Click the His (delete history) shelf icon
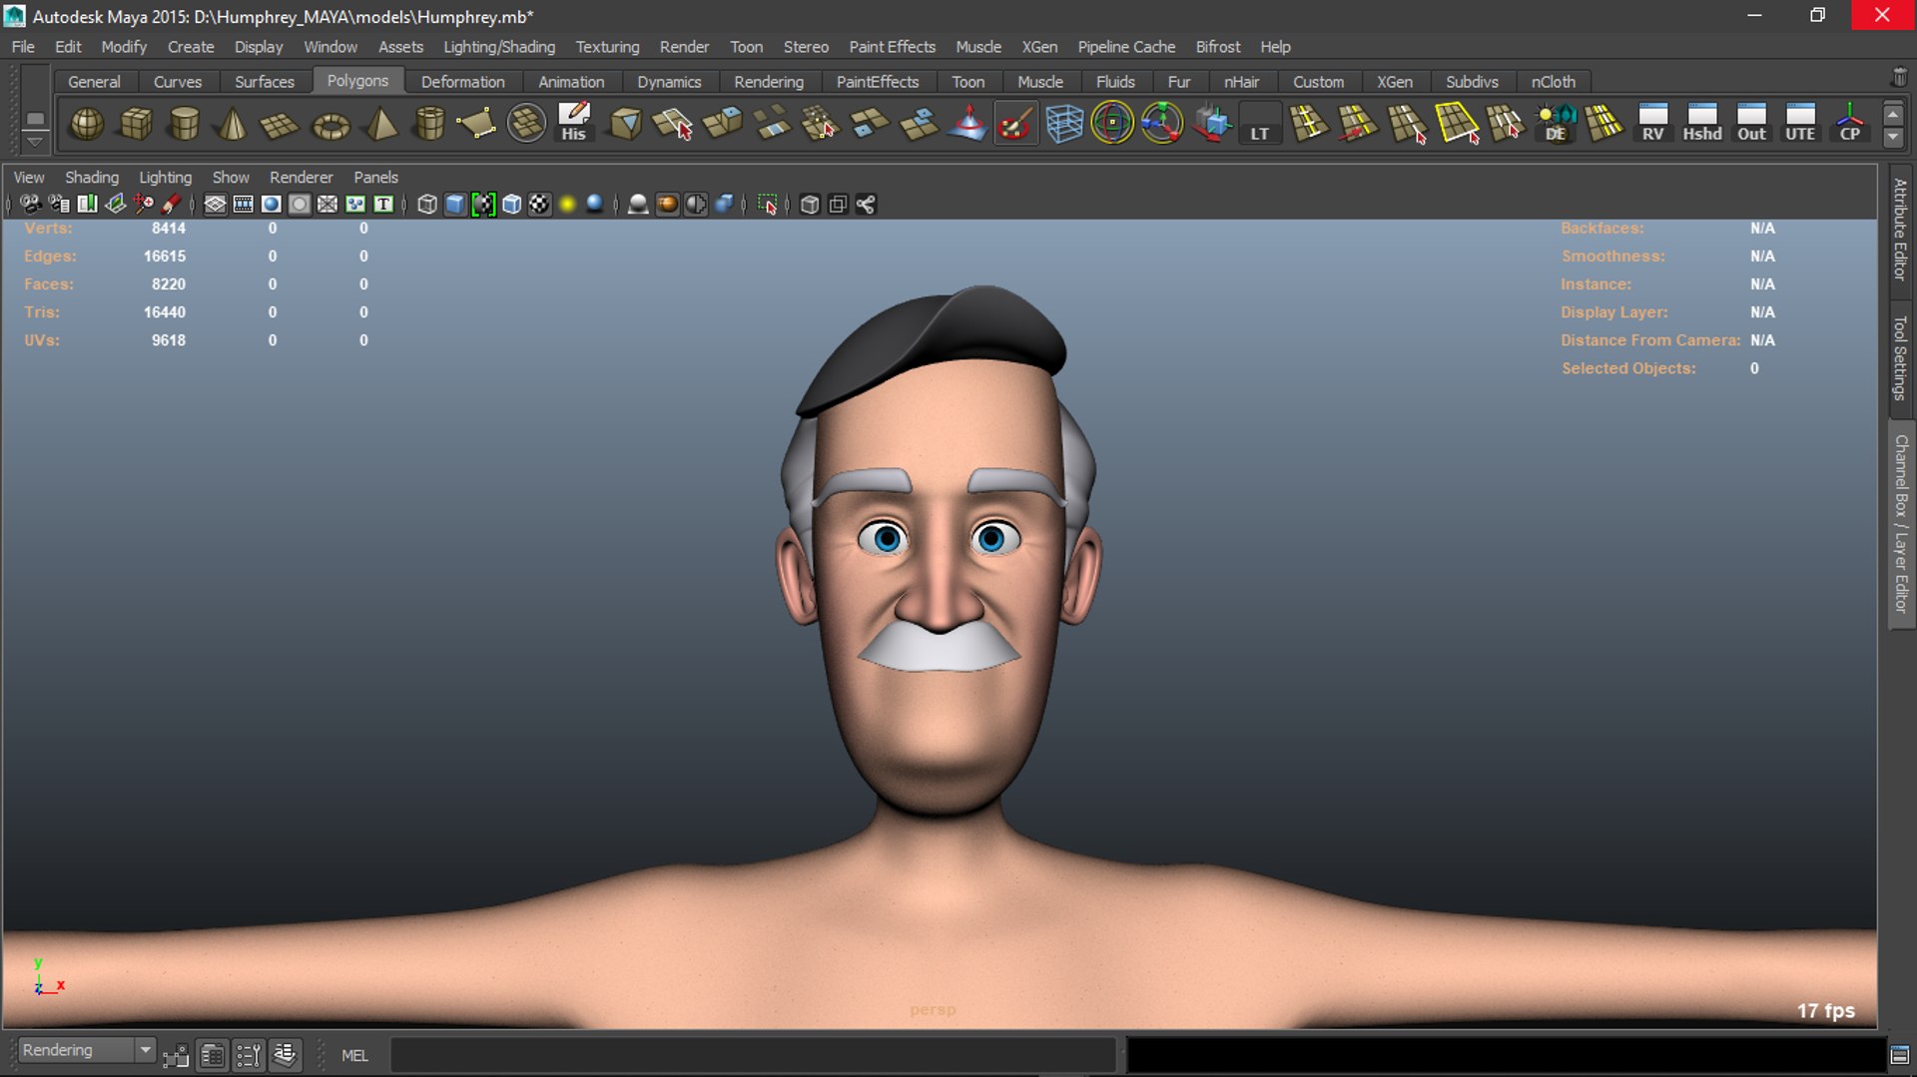Viewport: 1917px width, 1077px height. tap(573, 123)
